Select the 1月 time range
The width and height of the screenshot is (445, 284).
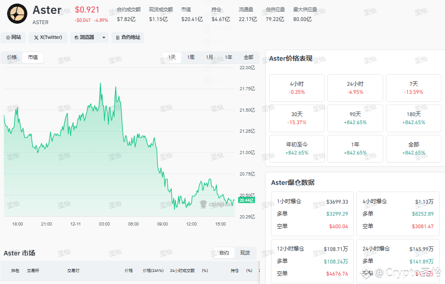[210, 57]
